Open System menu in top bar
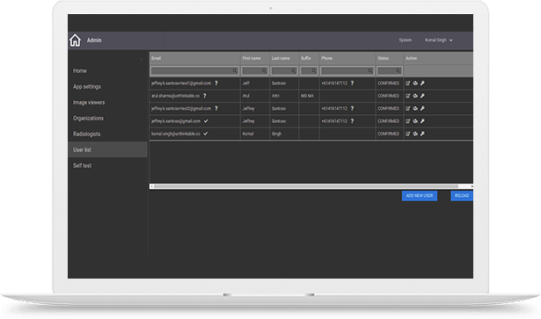 406,40
